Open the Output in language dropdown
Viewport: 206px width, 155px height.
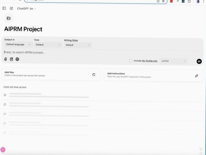(18, 44)
